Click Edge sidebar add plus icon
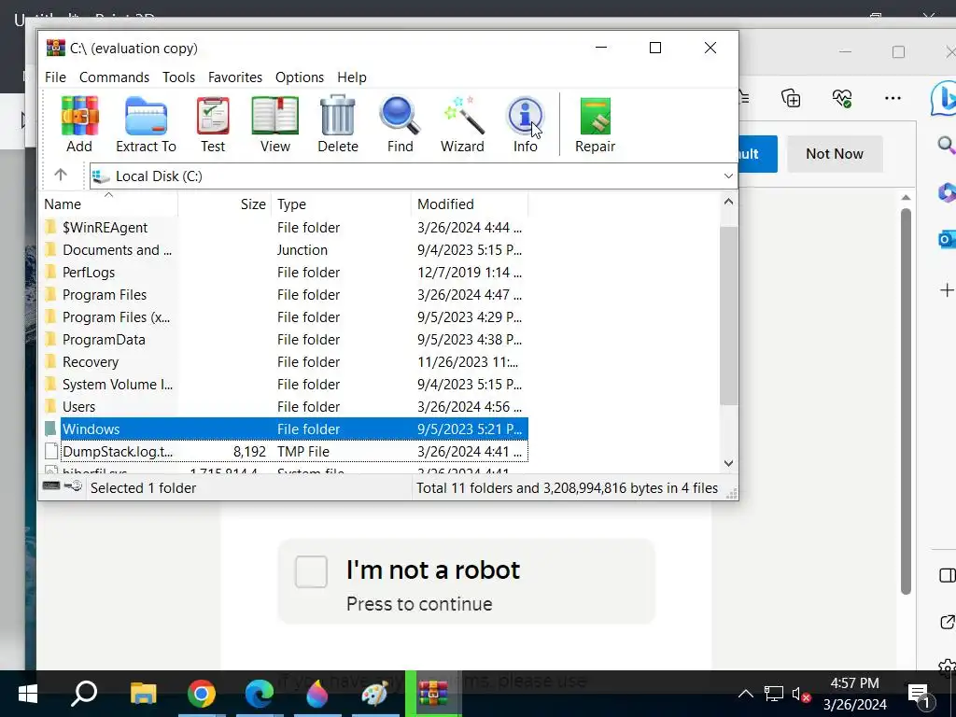Viewport: 956px width, 717px height. (x=947, y=290)
